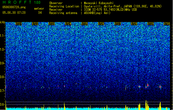Click the 0726 time marker
Screen dimensions: 173x110
click(101, 24)
